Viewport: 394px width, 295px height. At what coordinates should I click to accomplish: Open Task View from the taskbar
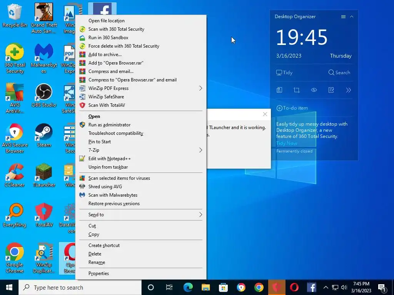coord(169,287)
